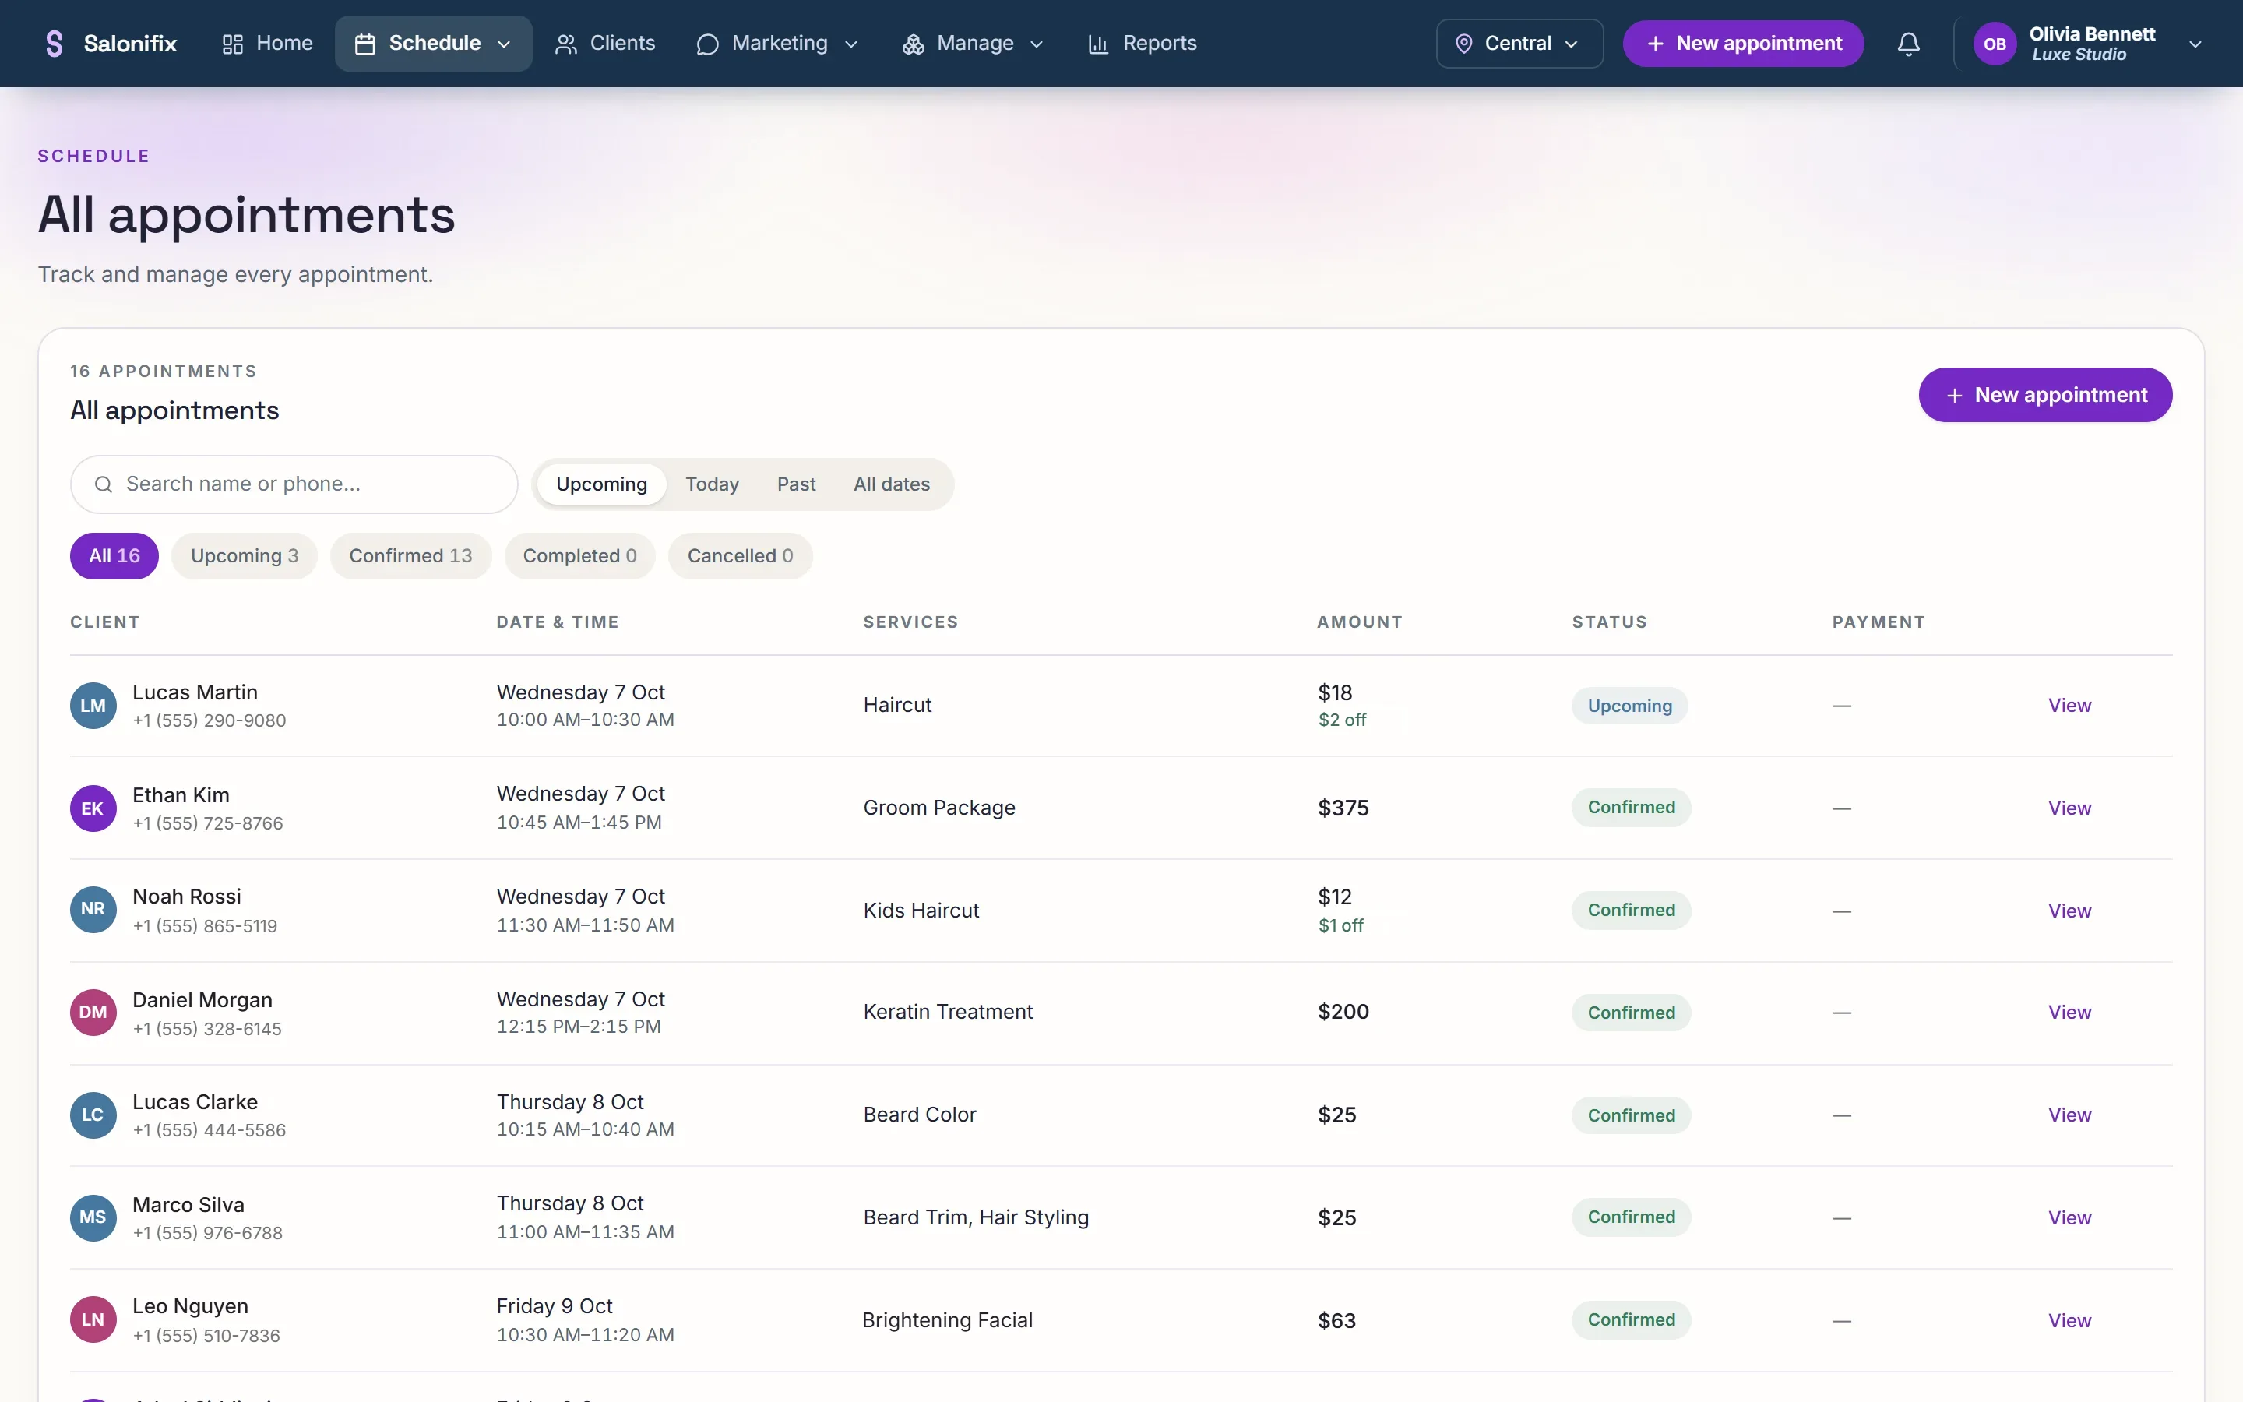Viewport: 2243px width, 1402px height.
Task: Click the Salonifix logo icon
Action: [55, 44]
